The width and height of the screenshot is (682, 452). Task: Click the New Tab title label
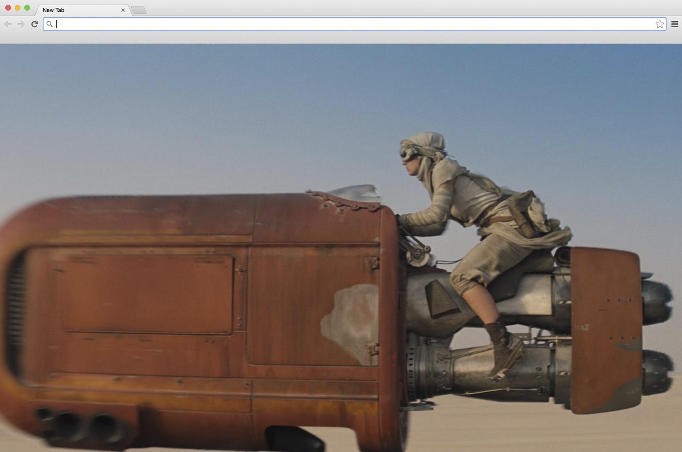(x=53, y=10)
